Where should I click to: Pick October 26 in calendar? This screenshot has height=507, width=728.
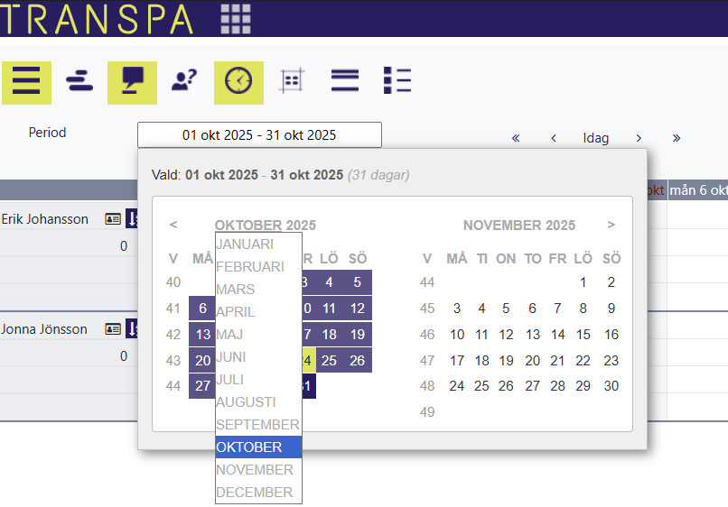357,361
